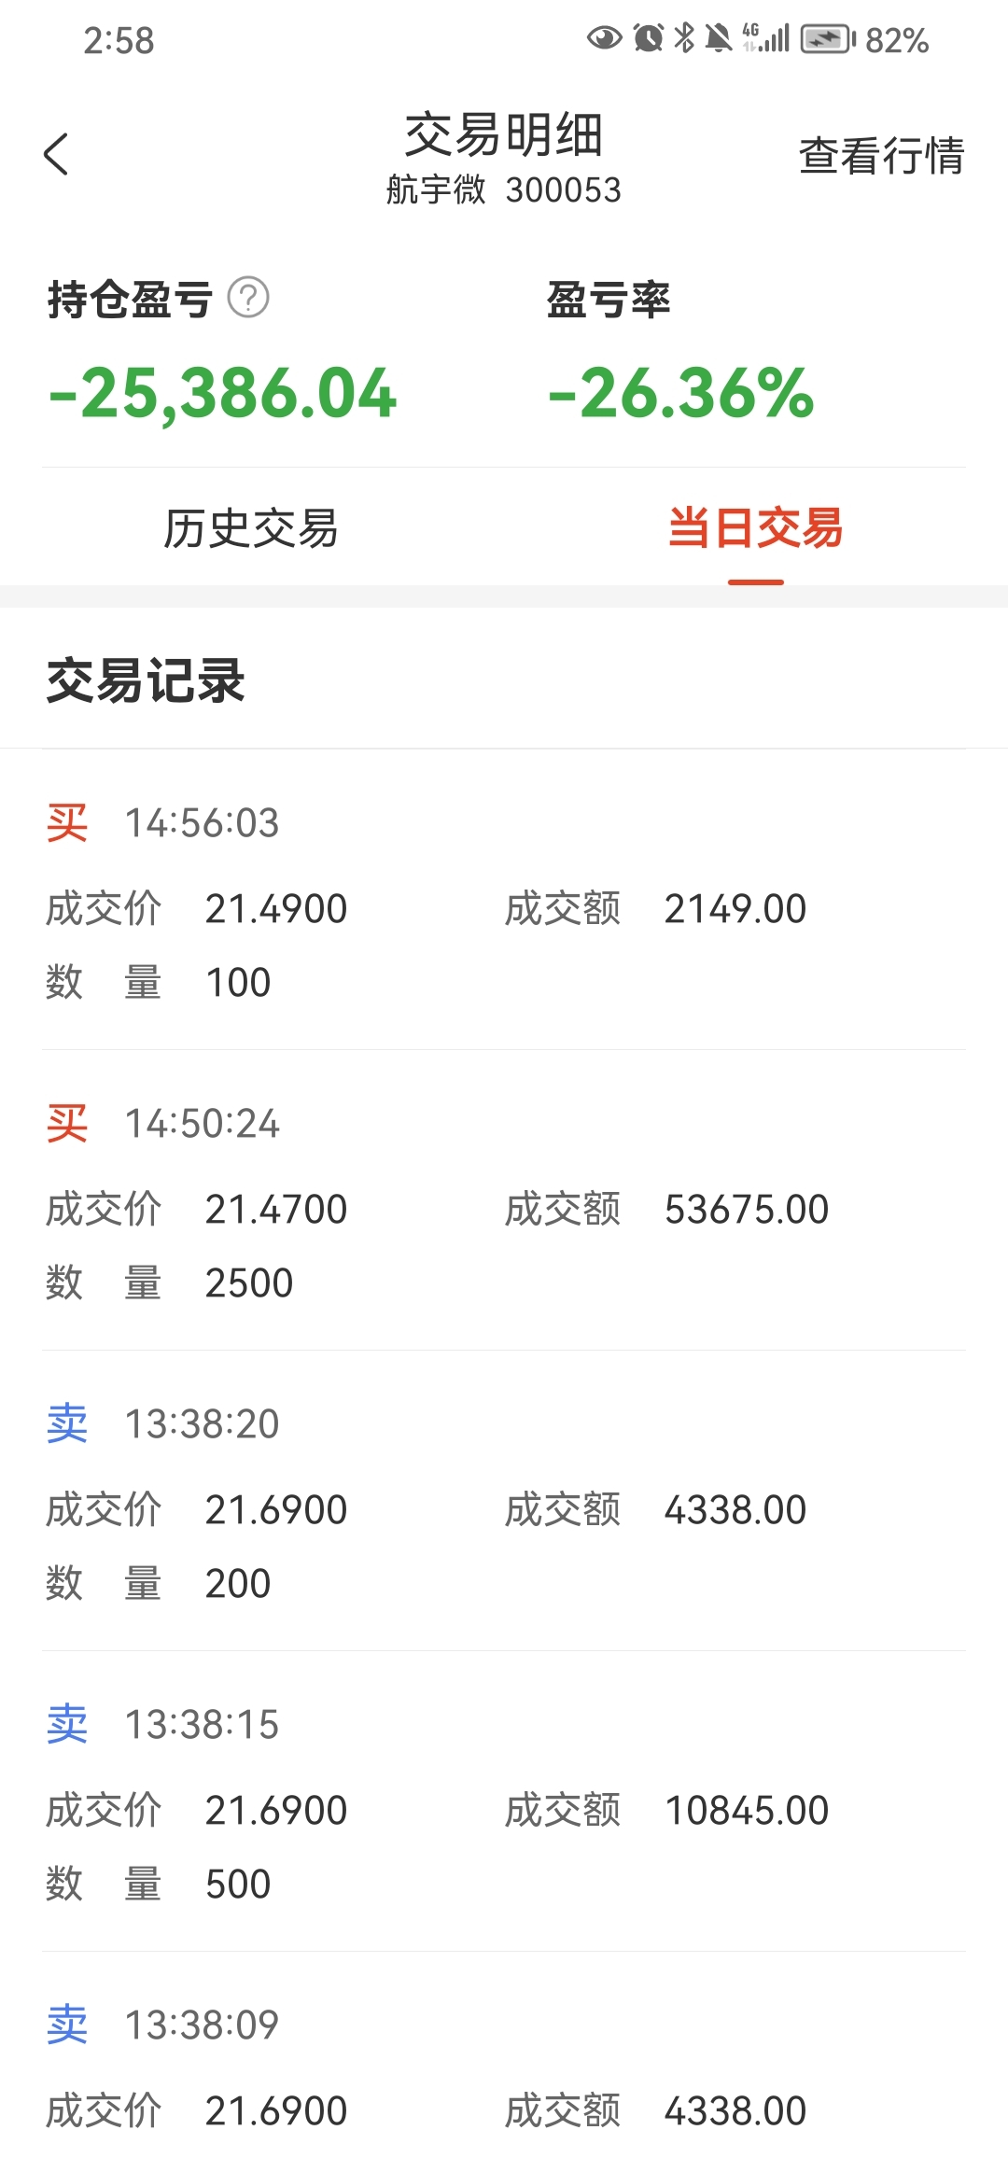Open the 14:56:03 buy record

pos(504,901)
